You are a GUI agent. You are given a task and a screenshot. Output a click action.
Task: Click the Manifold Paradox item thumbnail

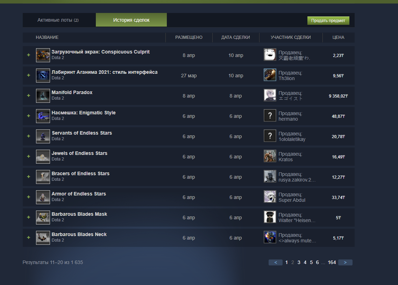[43, 95]
